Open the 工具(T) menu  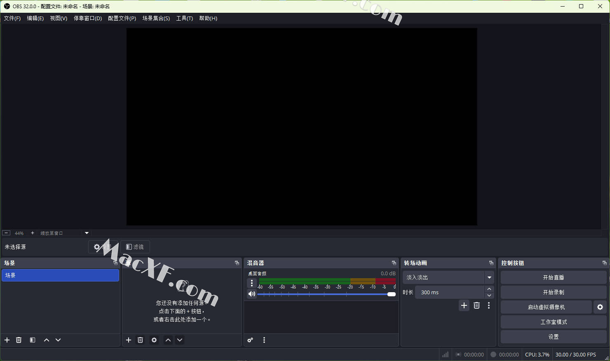pos(184,18)
